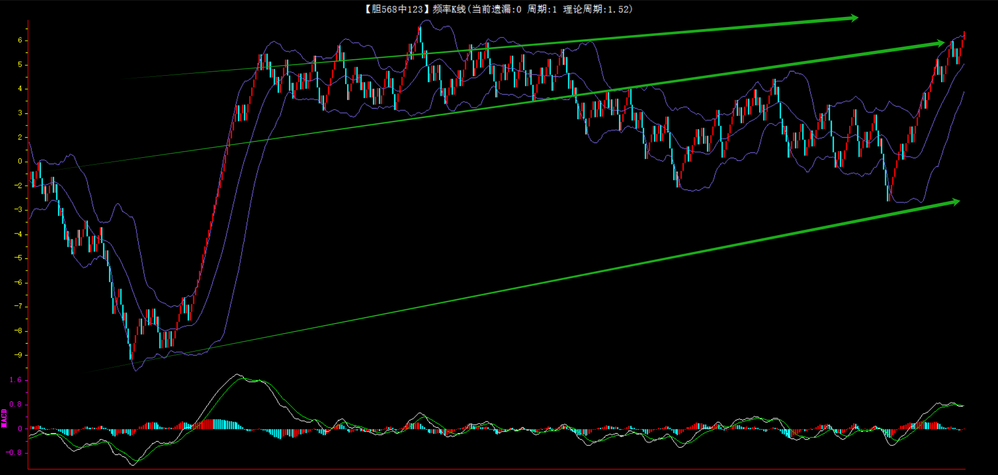The height and width of the screenshot is (475, 998).
Task: Select the chart title 频率K线 text
Action: pos(449,9)
